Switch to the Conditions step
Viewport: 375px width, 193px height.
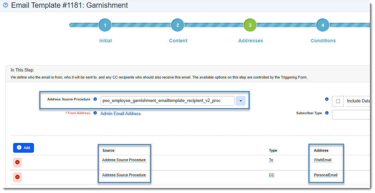pyautogui.click(x=323, y=25)
